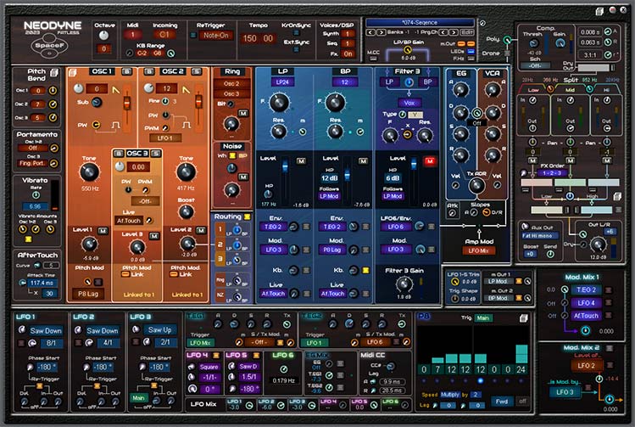Image resolution: width=635 pixels, height=427 pixels.
Task: Open the preset name '074-Seqence' selector
Action: coord(420,22)
